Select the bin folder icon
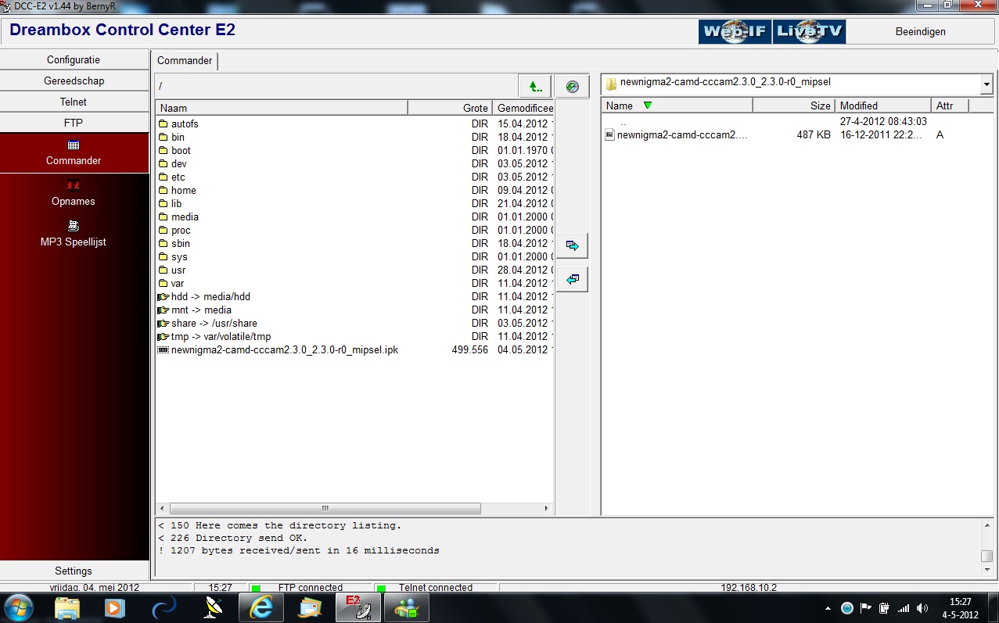 click(x=164, y=138)
